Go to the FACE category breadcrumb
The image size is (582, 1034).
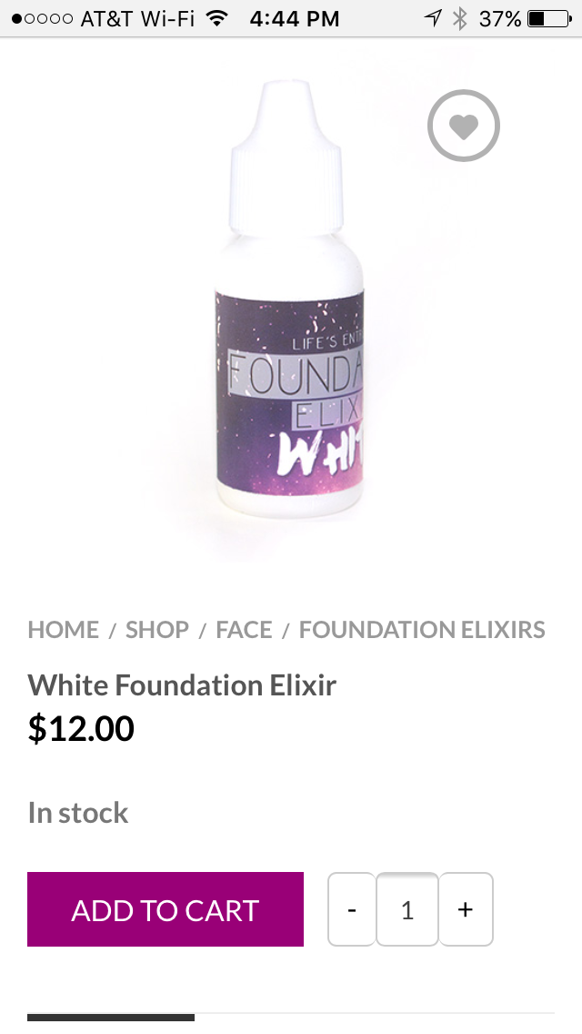[x=244, y=630]
